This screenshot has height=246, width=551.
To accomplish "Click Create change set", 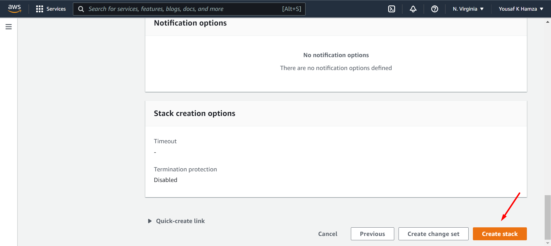I will tap(433, 234).
